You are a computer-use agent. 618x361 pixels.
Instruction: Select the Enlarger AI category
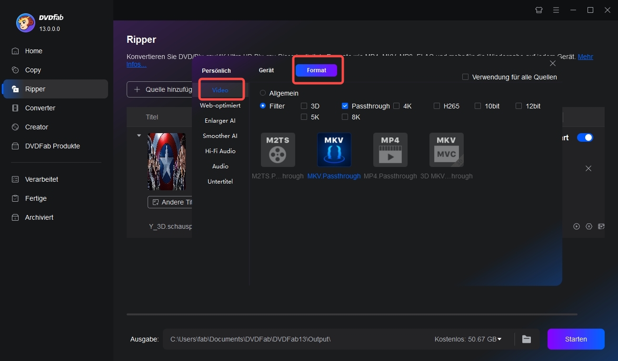pos(220,121)
